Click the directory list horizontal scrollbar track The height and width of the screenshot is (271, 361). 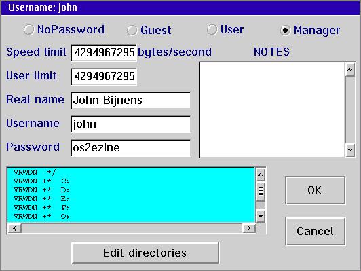click(132, 228)
